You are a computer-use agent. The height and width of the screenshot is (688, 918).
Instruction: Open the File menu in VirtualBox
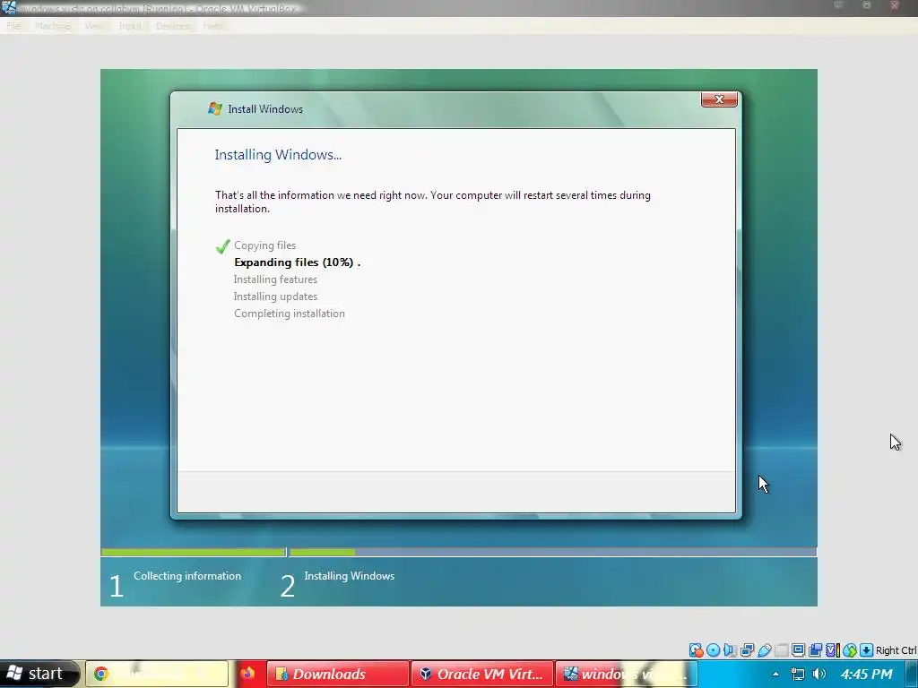(x=13, y=26)
